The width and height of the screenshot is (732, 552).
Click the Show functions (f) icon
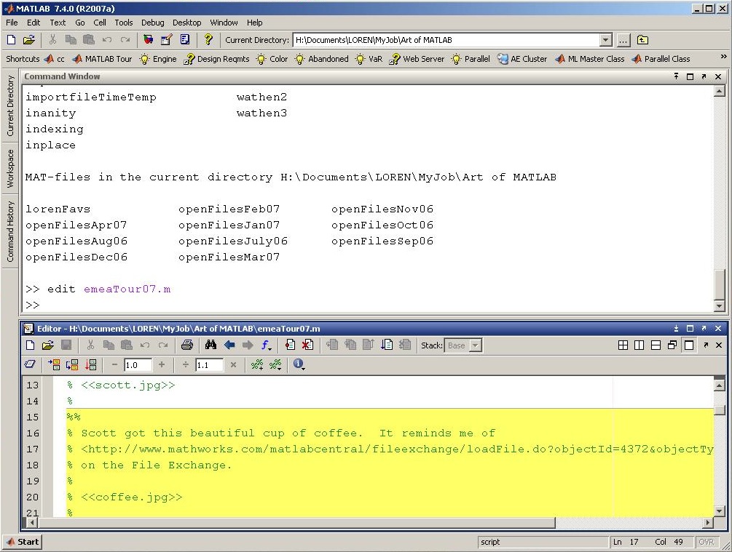point(267,345)
